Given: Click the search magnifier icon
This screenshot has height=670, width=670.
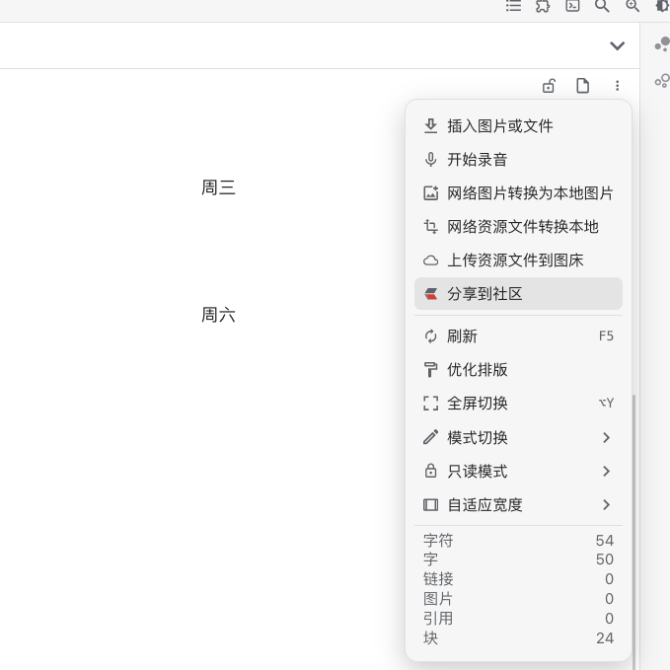Looking at the screenshot, I should (x=602, y=6).
